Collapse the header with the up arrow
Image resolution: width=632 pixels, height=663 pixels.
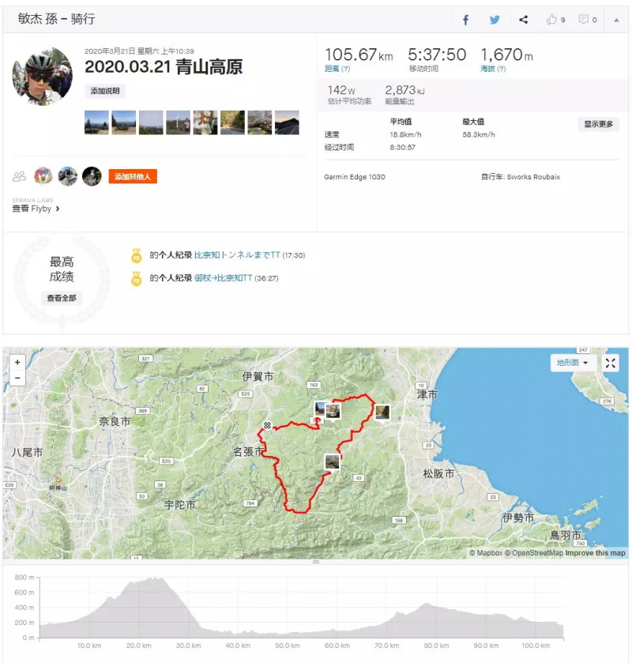(x=616, y=20)
